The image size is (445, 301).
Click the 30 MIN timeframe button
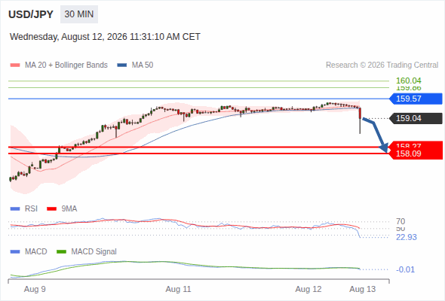(79, 14)
